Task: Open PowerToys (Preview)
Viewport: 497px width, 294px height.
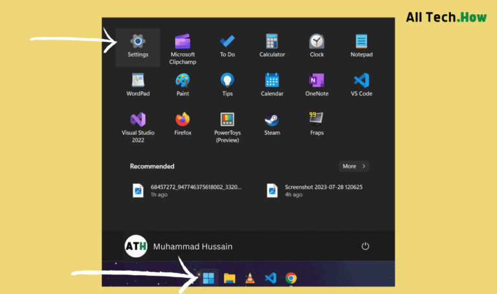Action: (227, 127)
